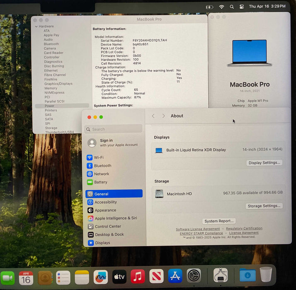Image resolution: width=296 pixels, height=290 pixels.
Task: Select ATA in System Information sidebar
Action: click(46, 31)
